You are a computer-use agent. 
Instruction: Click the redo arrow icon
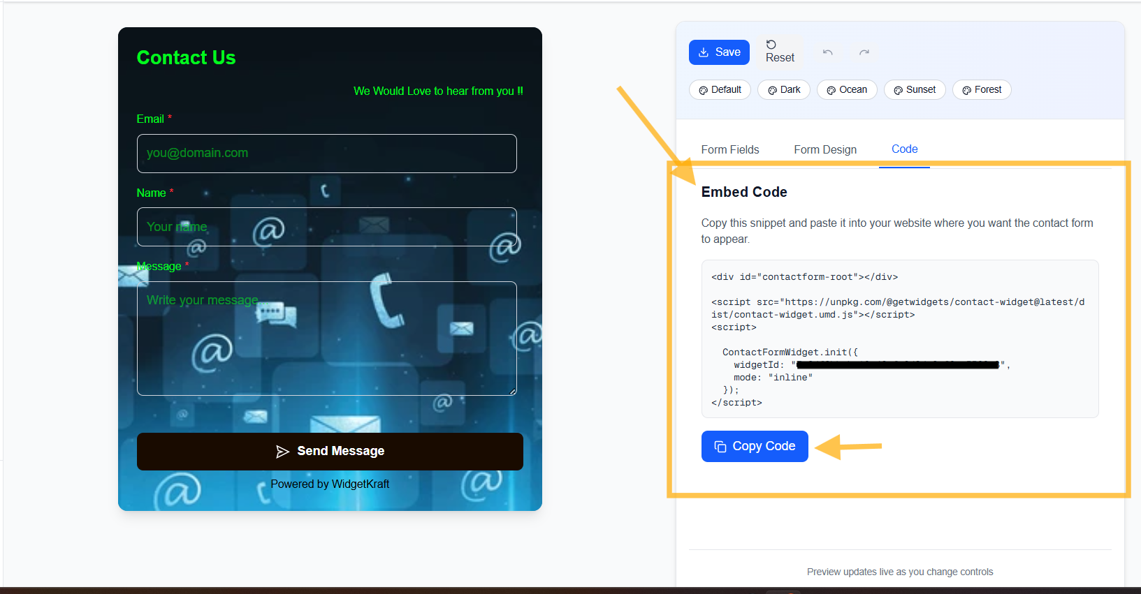coord(864,52)
